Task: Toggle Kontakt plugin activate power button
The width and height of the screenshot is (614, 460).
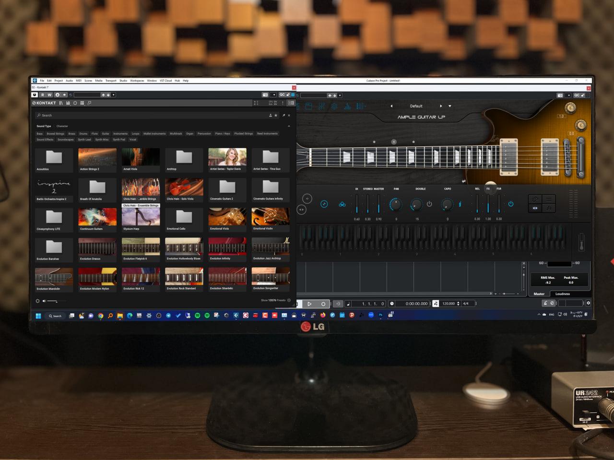Action: [x=35, y=95]
